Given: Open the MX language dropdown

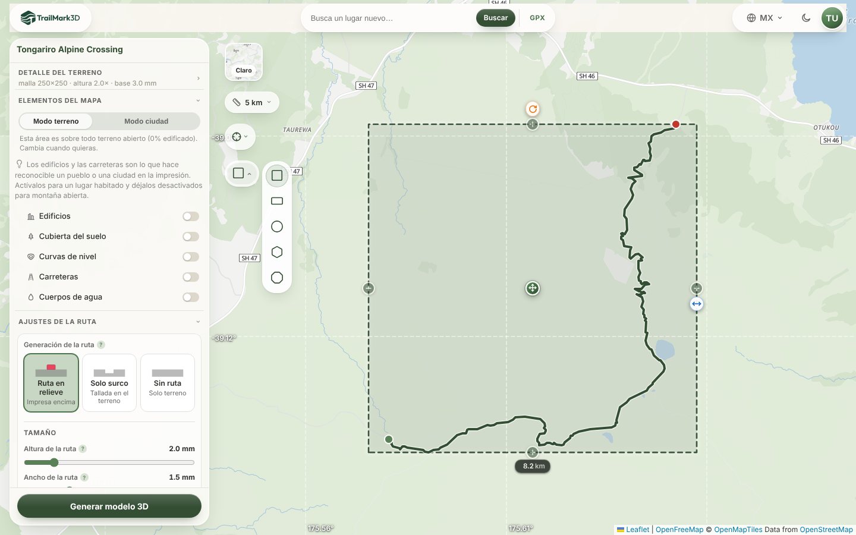Looking at the screenshot, I should pos(764,18).
